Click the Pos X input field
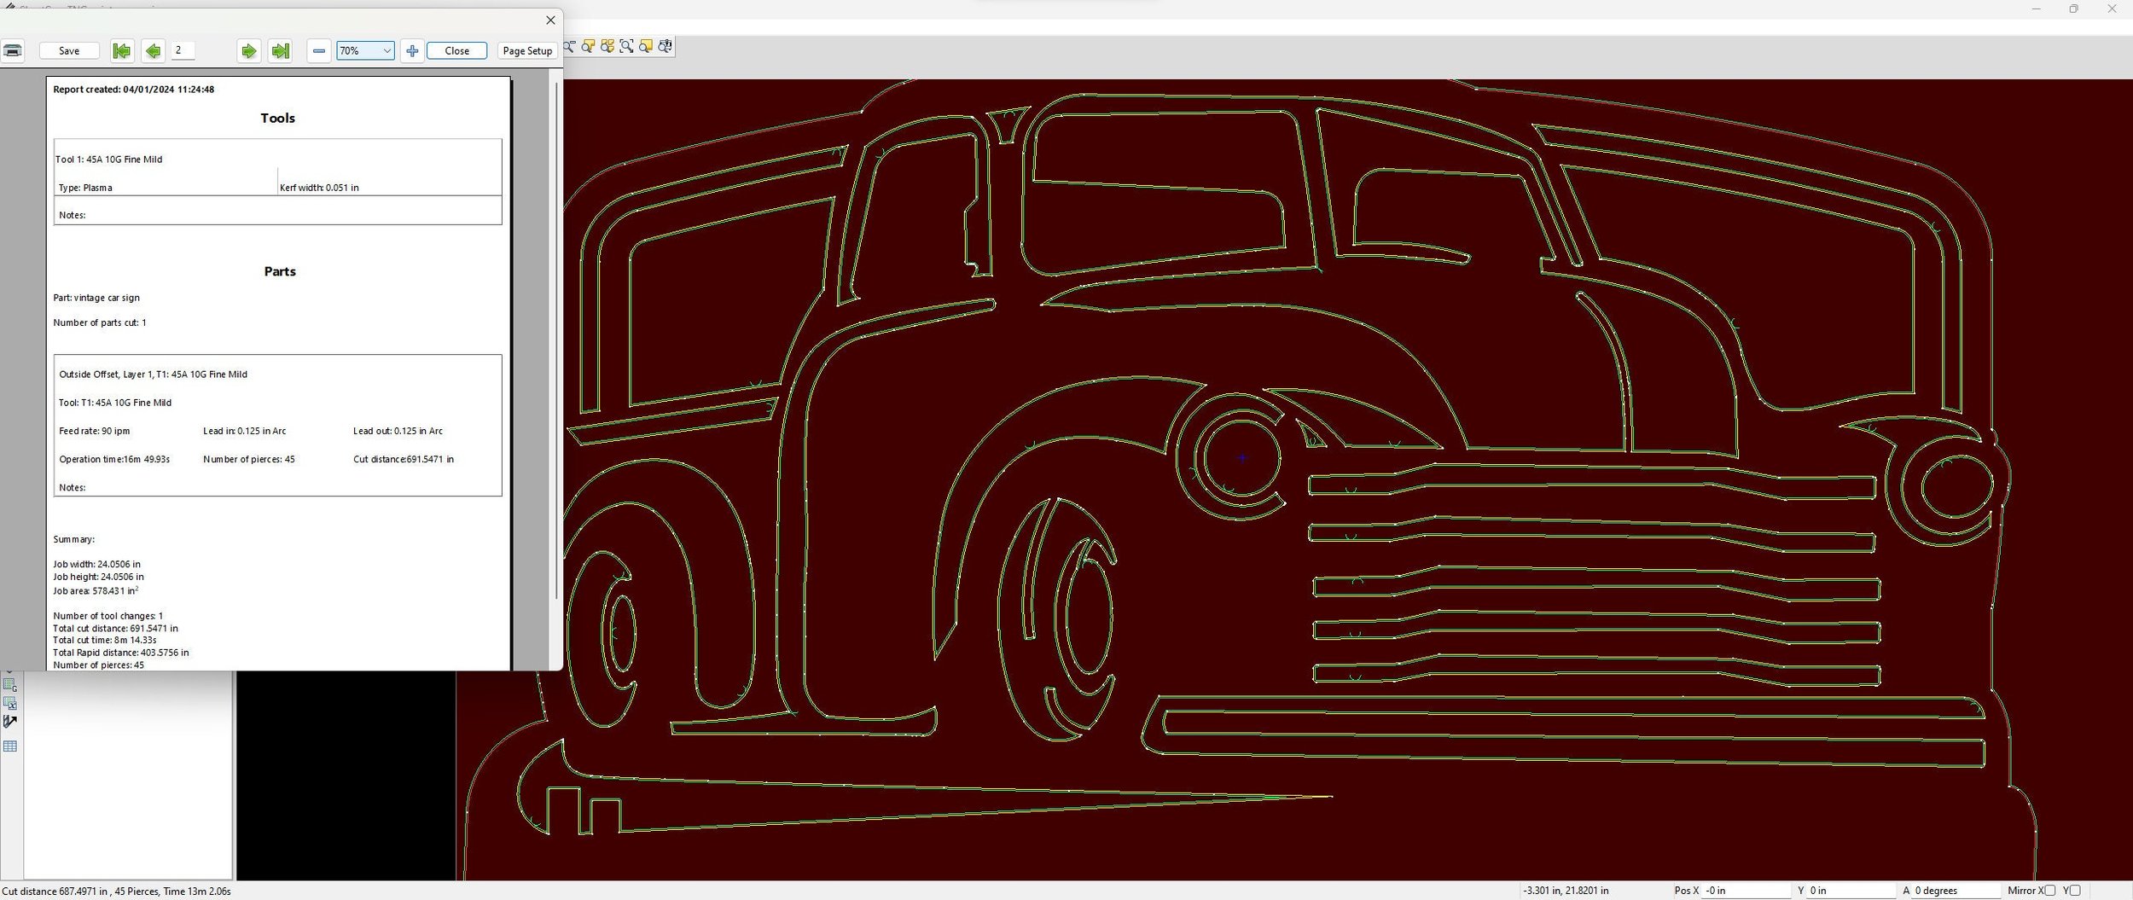 pos(1746,891)
